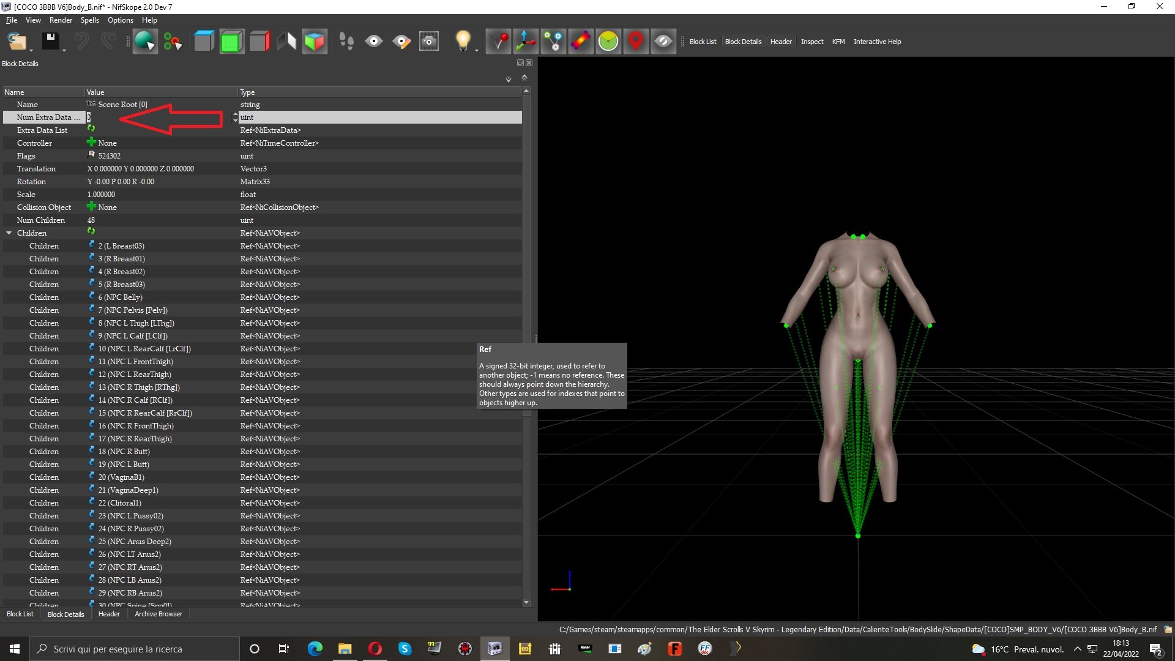Click the Num Extra Data value field
This screenshot has height=661, width=1175.
click(x=160, y=118)
